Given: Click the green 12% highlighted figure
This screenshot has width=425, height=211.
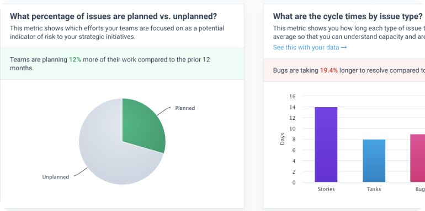Looking at the screenshot, I should point(75,60).
